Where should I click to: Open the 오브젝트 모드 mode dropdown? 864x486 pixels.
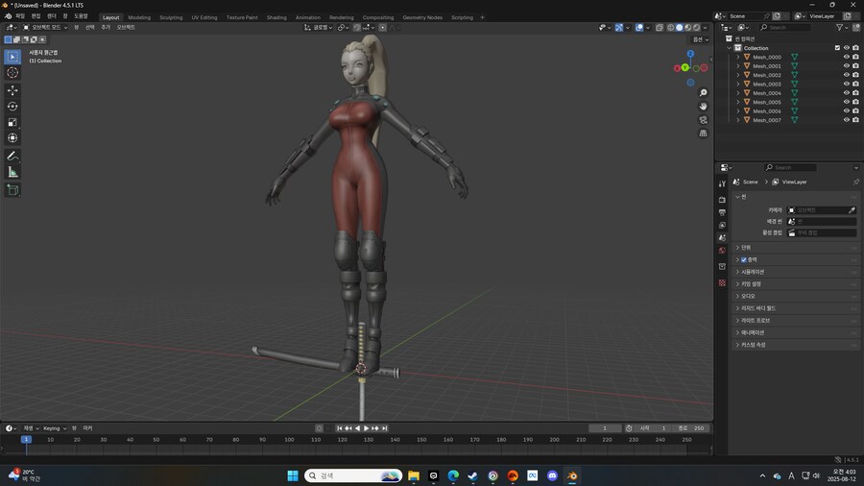pos(45,27)
